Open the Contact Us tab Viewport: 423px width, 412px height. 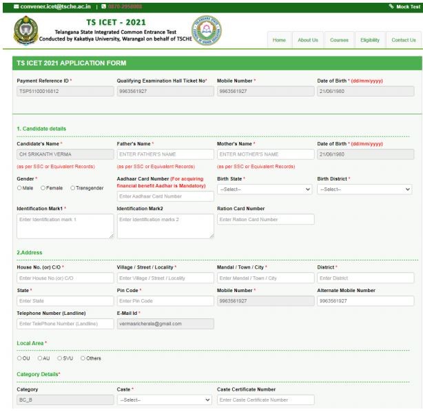[x=404, y=40]
